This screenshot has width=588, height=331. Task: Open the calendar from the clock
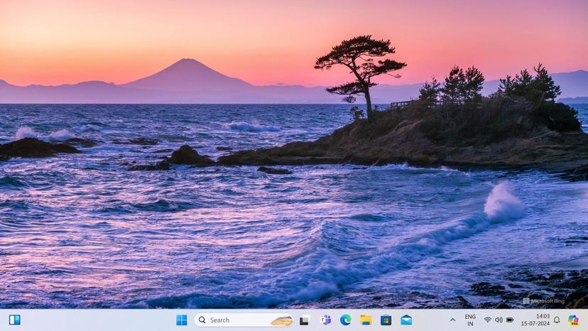click(x=535, y=320)
